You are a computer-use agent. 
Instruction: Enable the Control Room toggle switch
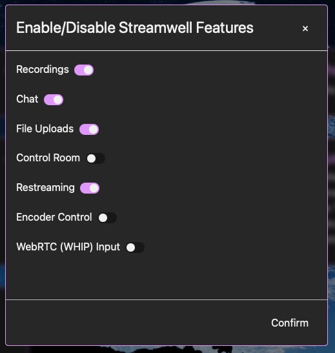click(x=96, y=159)
